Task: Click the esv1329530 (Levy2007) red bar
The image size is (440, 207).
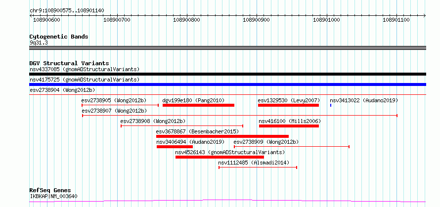Action: [x=288, y=105]
